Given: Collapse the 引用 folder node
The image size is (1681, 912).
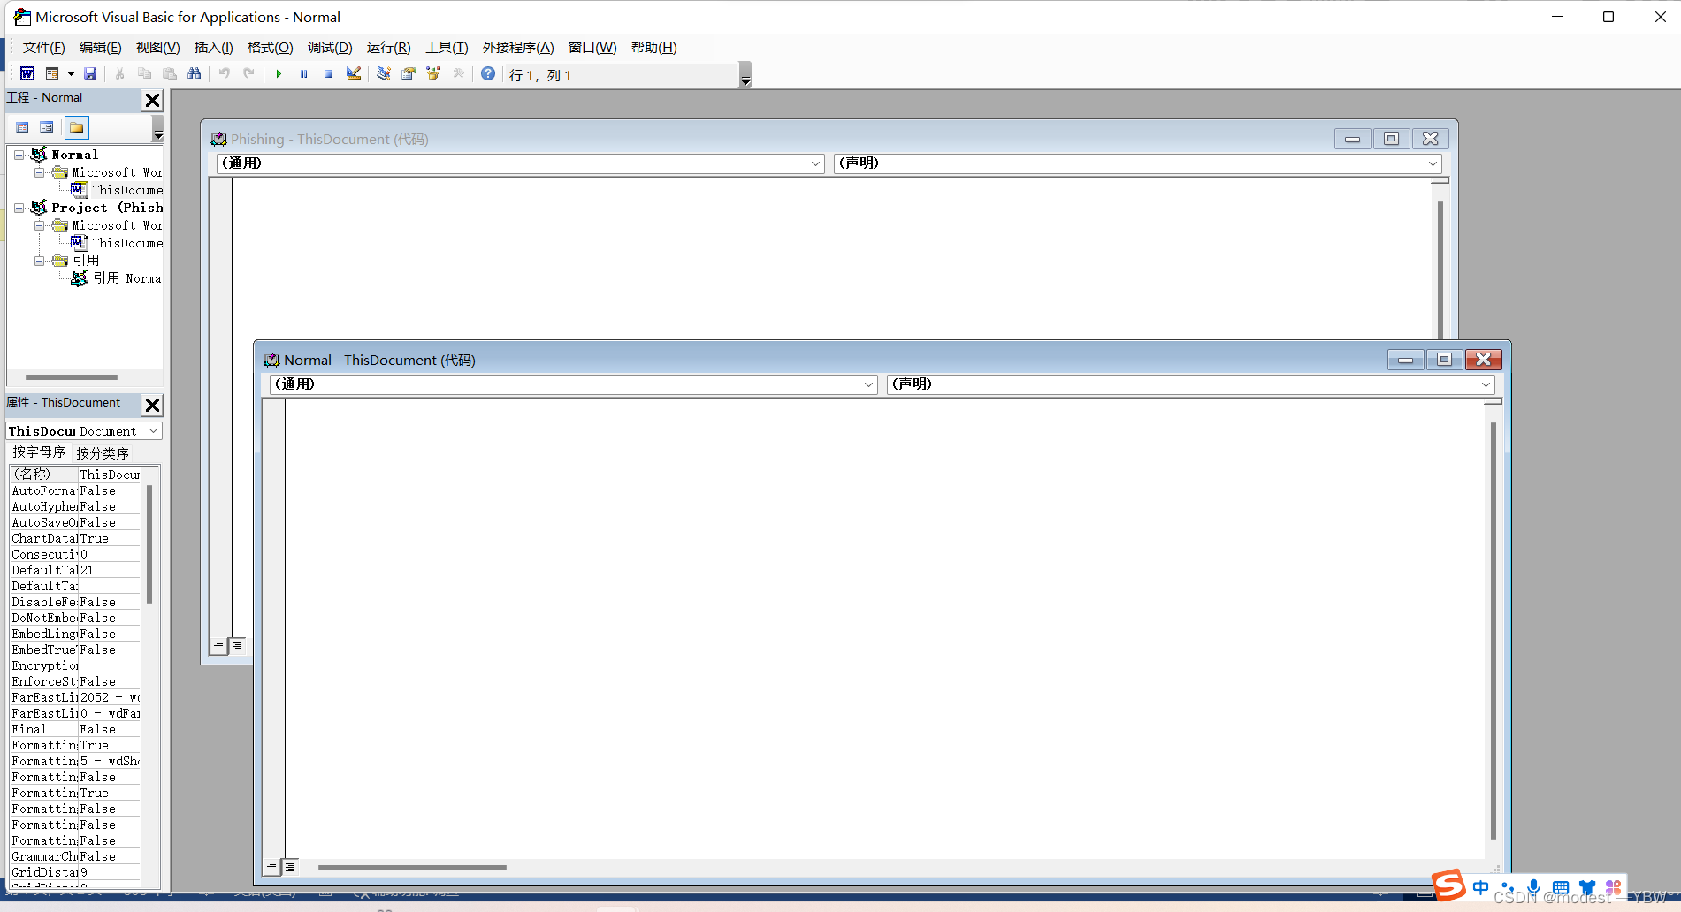Looking at the screenshot, I should [39, 261].
